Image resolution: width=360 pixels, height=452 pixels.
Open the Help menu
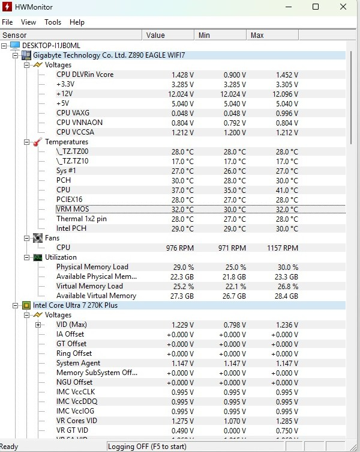[x=77, y=22]
